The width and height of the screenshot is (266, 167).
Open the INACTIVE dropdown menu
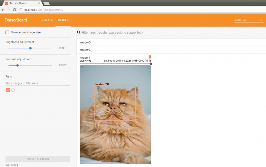pyautogui.click(x=249, y=20)
